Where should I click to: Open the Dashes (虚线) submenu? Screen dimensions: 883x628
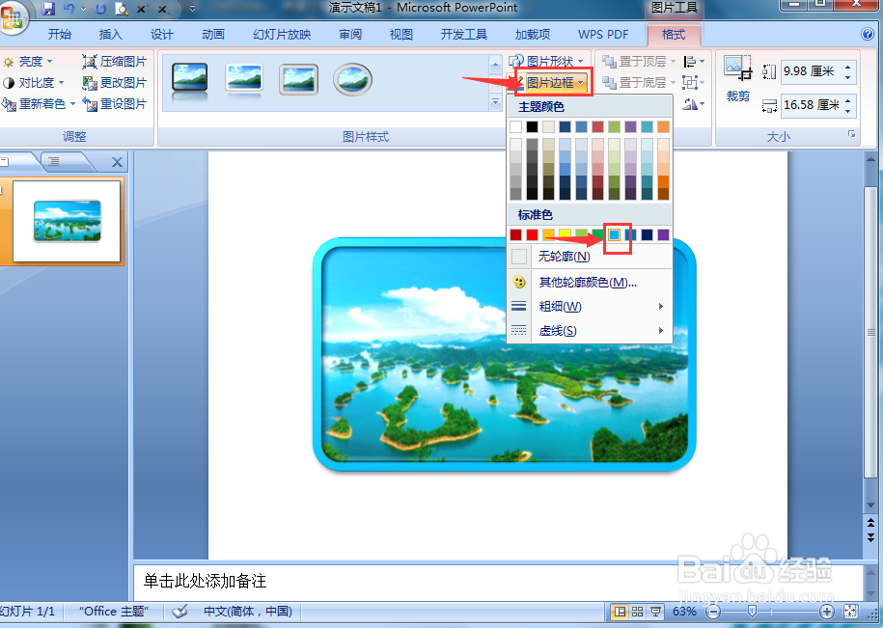[590, 330]
